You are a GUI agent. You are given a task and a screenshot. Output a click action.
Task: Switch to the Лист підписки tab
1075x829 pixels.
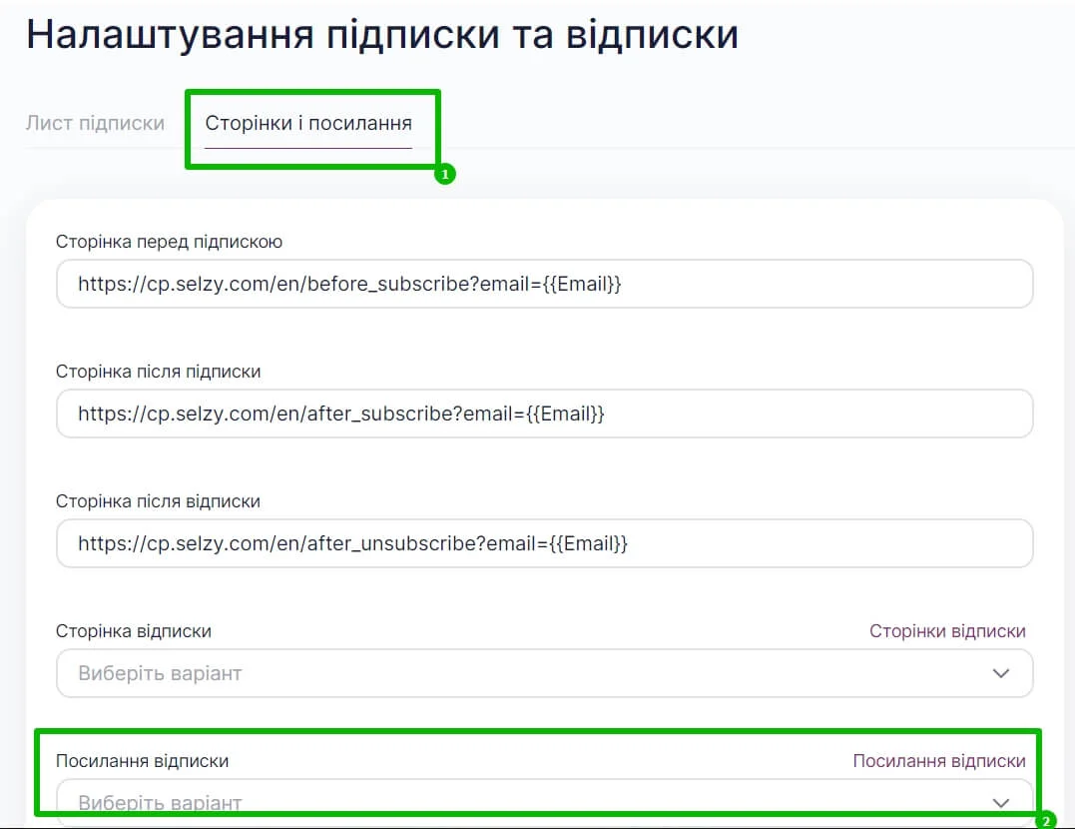click(95, 123)
